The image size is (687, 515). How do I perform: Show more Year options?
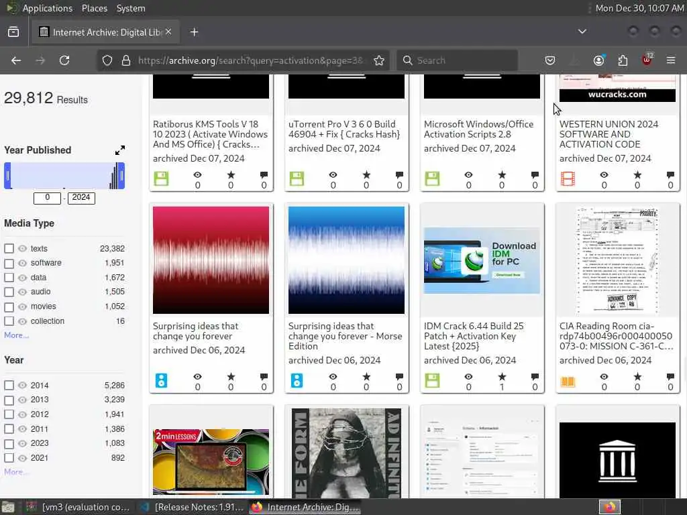(16, 471)
